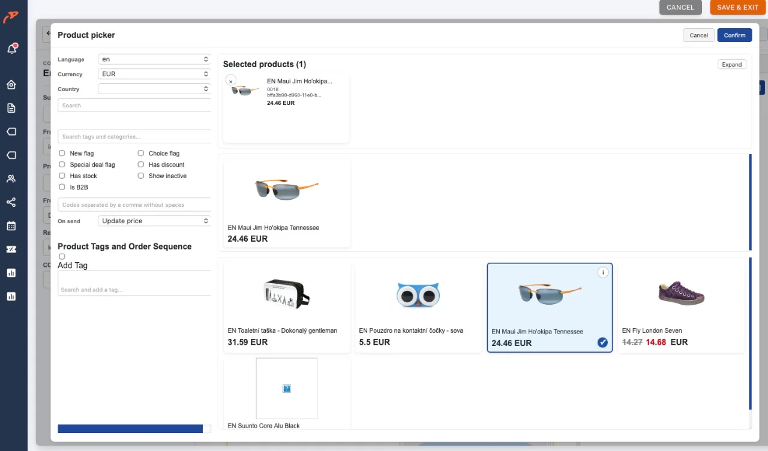Click the Search tags and categories field
Viewport: 768px width, 451px height.
134,137
